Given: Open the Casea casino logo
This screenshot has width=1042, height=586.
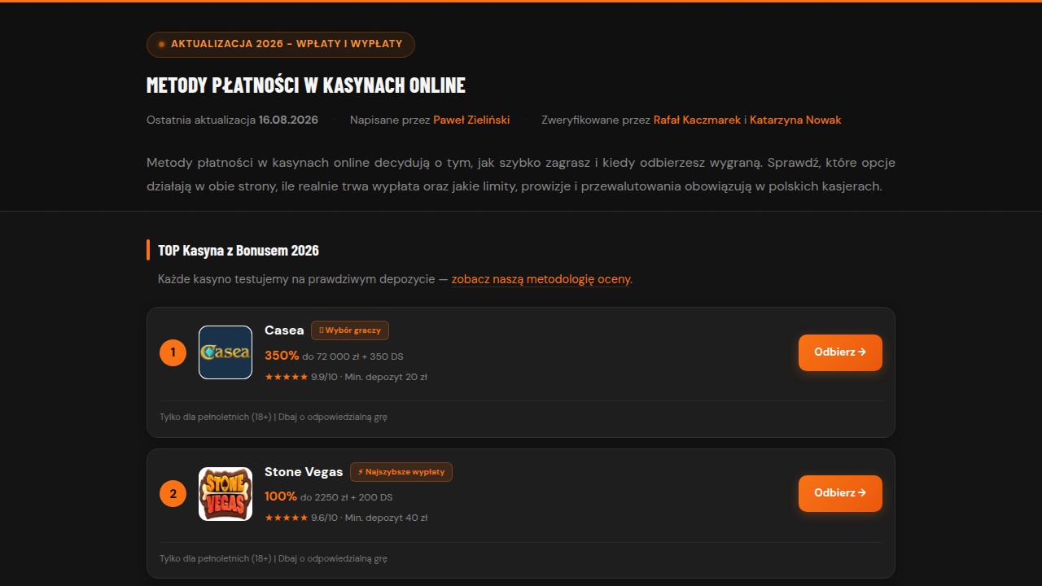Looking at the screenshot, I should [225, 352].
